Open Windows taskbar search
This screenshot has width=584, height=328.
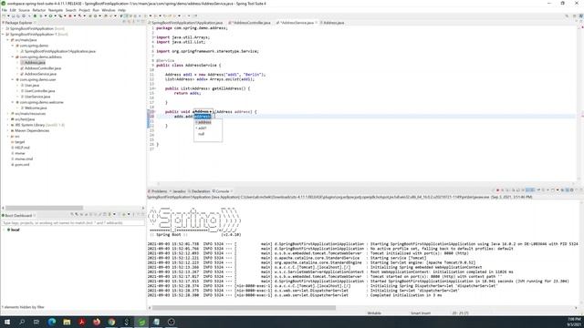point(22,322)
